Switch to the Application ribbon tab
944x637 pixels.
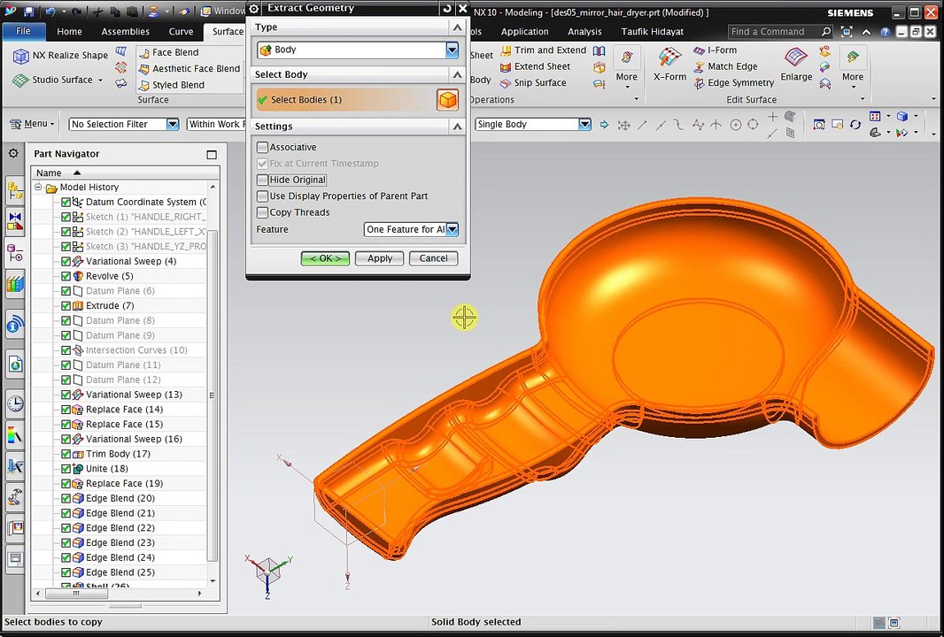tap(524, 31)
